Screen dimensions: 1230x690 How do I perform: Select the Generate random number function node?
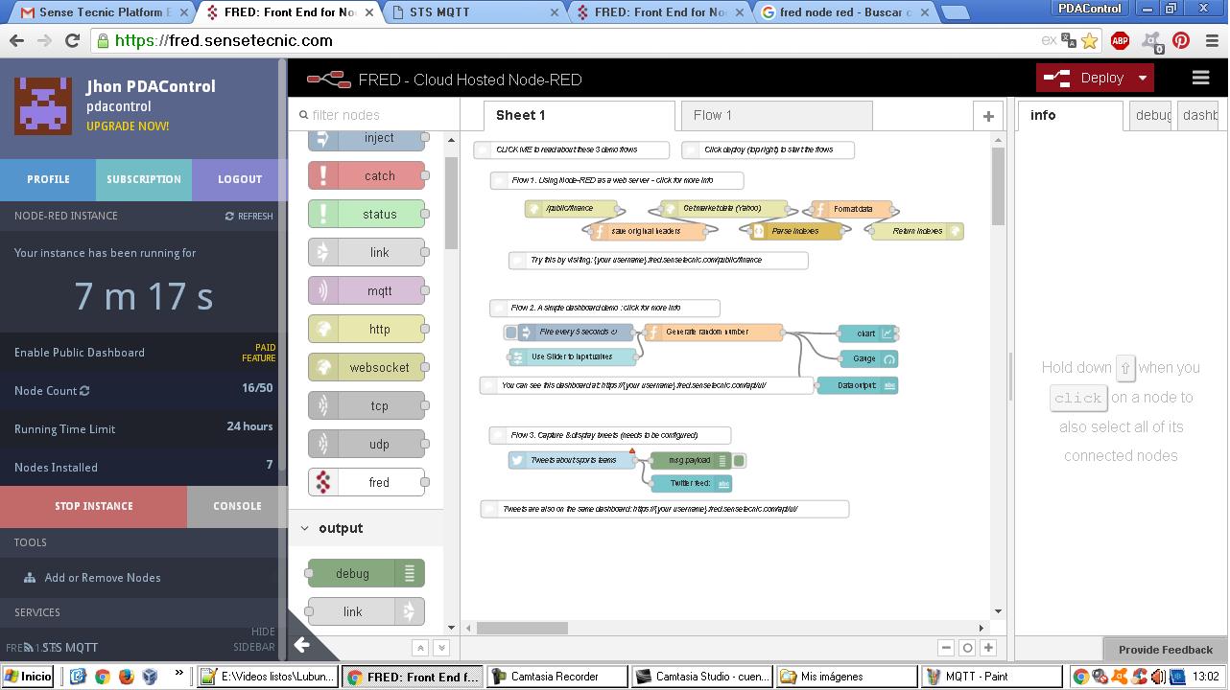coord(714,333)
